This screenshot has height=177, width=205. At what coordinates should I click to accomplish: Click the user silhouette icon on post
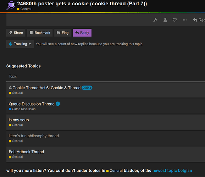click(x=165, y=20)
